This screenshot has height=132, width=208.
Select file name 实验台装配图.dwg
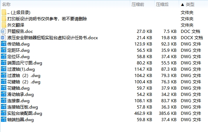click(x=25, y=113)
